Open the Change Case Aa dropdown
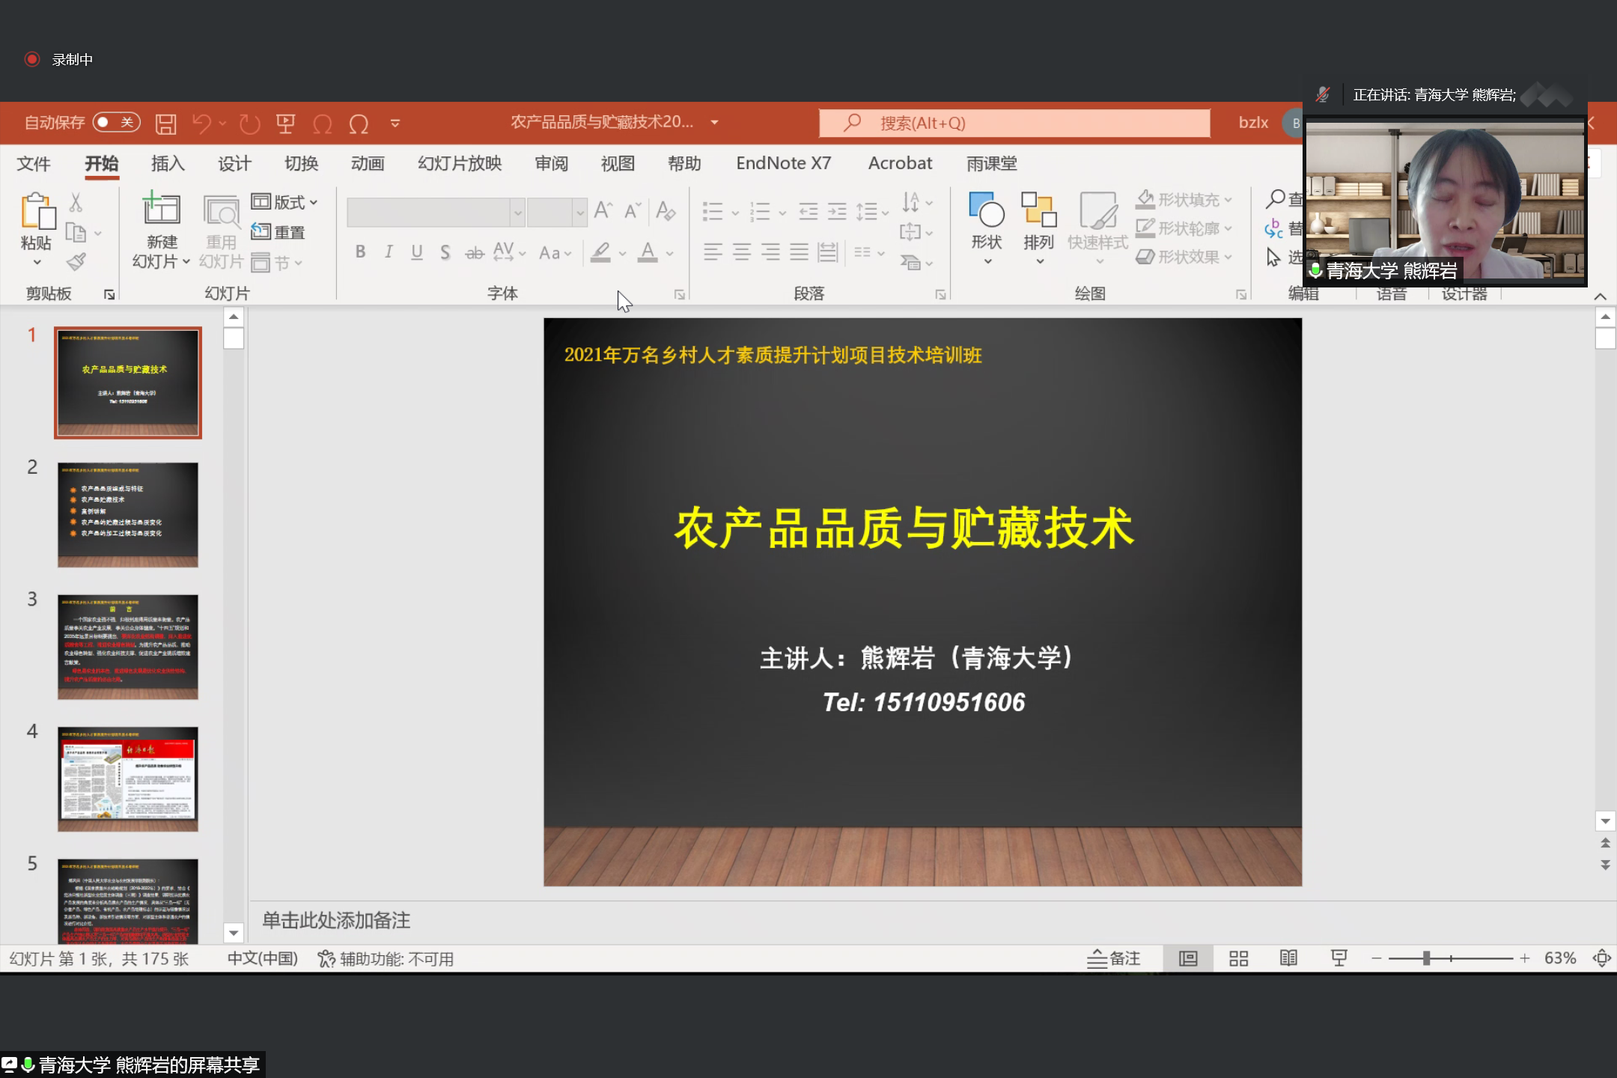The image size is (1617, 1078). pos(555,253)
